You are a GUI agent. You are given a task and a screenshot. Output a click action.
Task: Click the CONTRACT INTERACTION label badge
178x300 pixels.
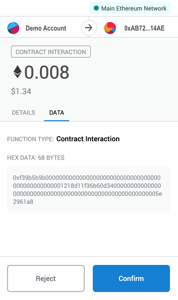tap(51, 52)
